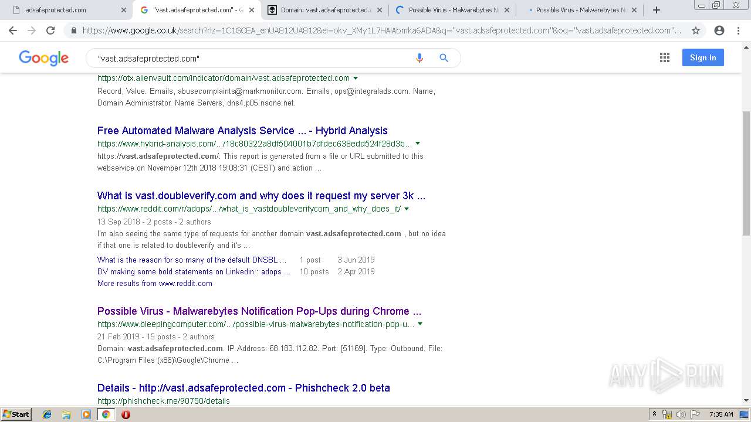751x422 pixels.
Task: Show hidden tray icons arrow
Action: tap(654, 414)
